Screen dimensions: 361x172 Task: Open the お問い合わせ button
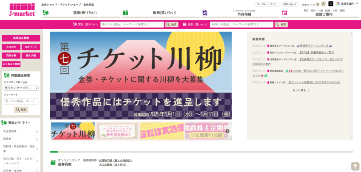pyautogui.click(x=290, y=4)
